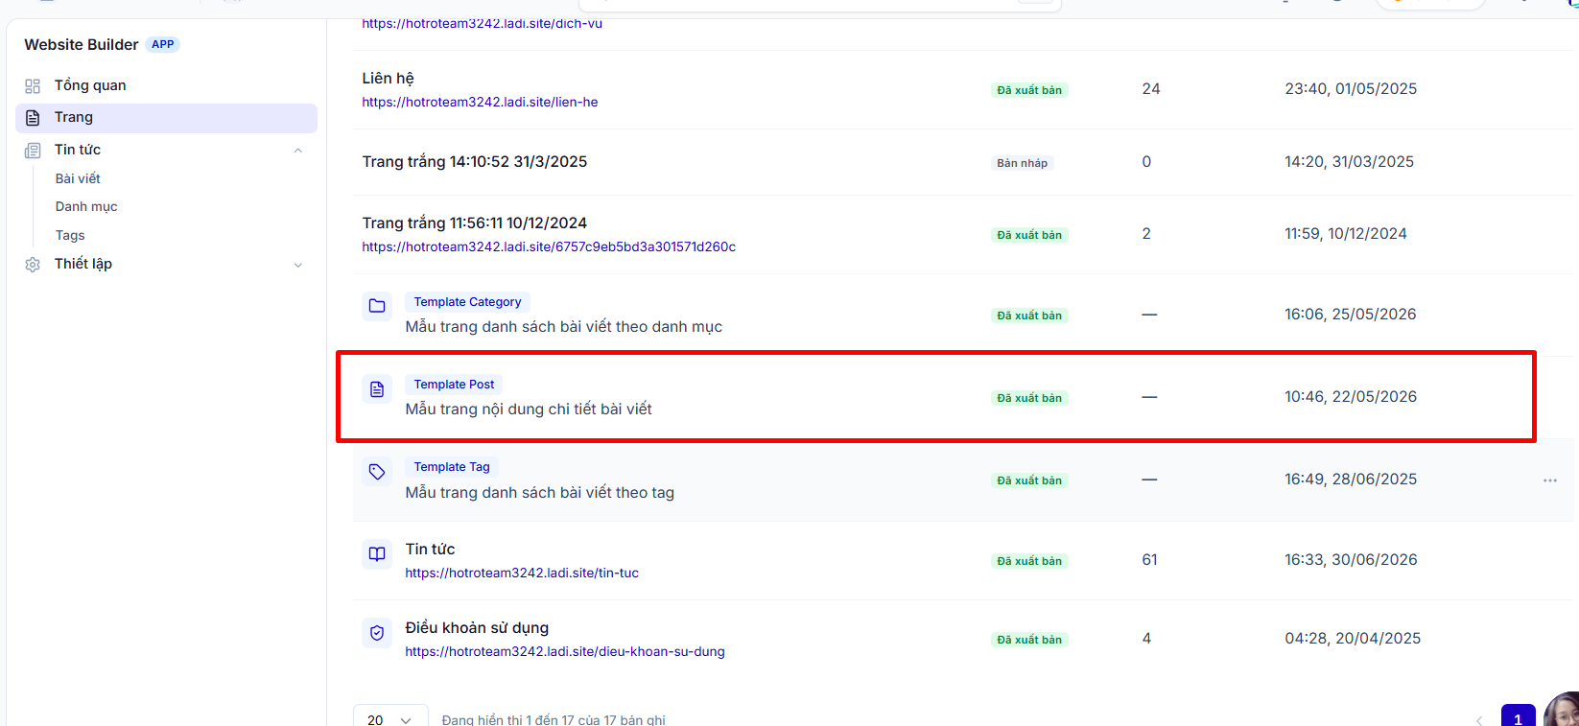Open Bài viết under Tin tức
Image resolution: width=1579 pixels, height=726 pixels.
click(x=78, y=178)
